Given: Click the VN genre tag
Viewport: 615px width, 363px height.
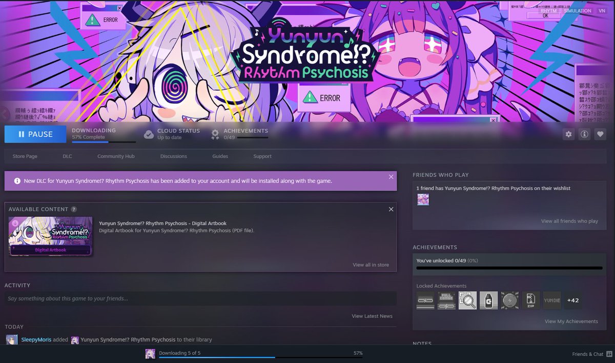Looking at the screenshot, I should [602, 10].
